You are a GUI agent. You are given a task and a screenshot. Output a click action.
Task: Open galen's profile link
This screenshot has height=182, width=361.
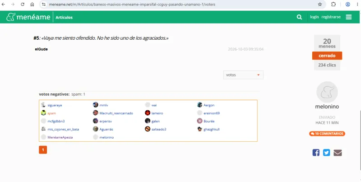pos(155,121)
